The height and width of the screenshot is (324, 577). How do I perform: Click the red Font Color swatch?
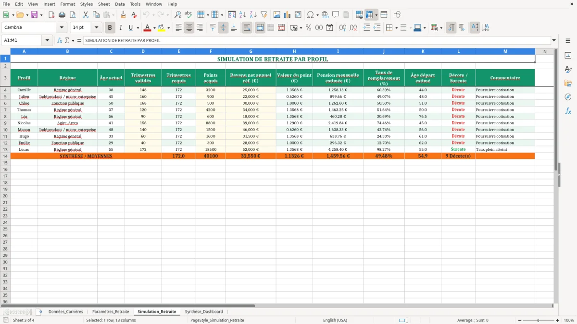(x=148, y=28)
